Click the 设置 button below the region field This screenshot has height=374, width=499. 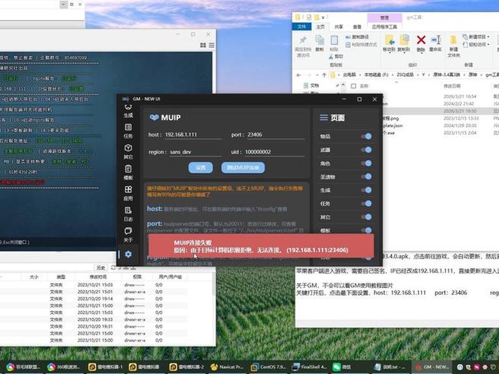(x=200, y=168)
